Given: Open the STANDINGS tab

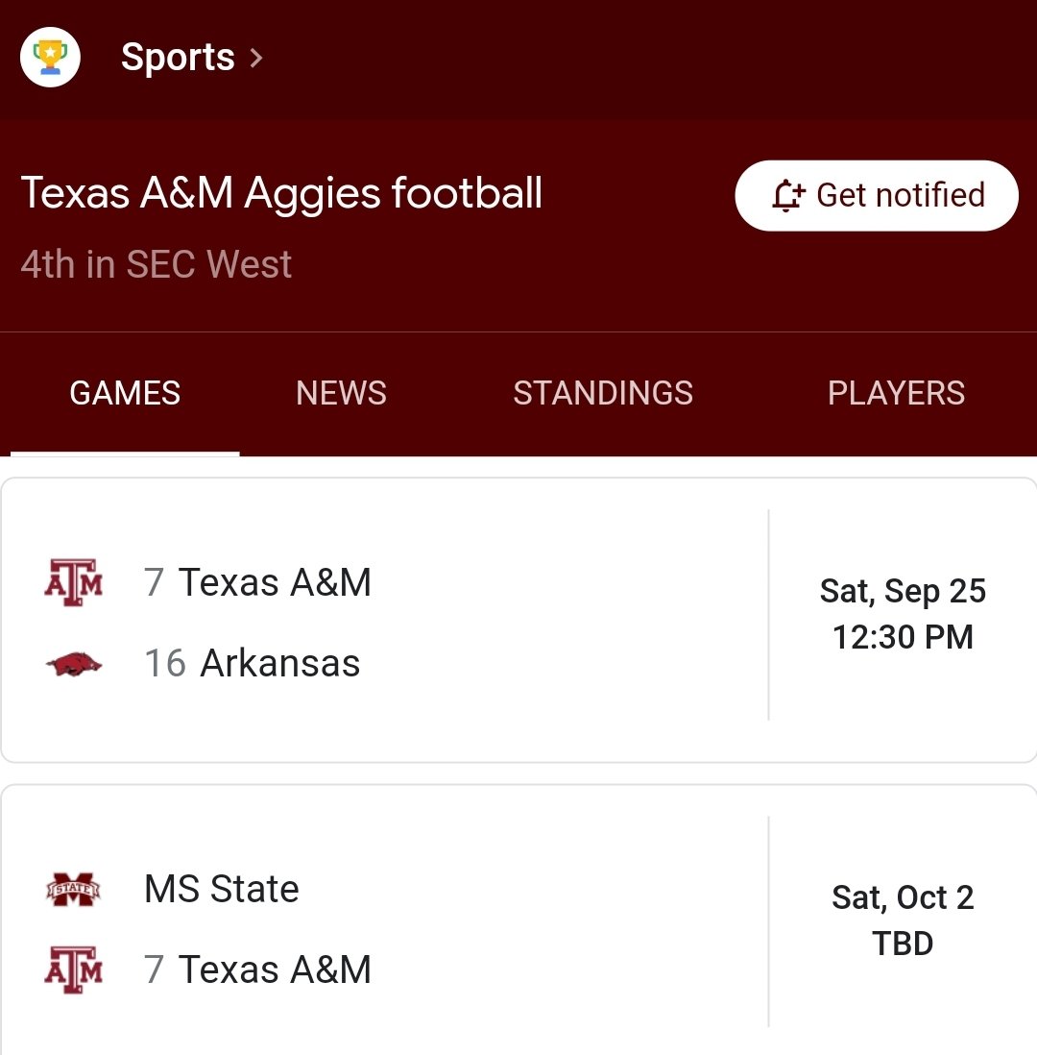Looking at the screenshot, I should (x=603, y=393).
